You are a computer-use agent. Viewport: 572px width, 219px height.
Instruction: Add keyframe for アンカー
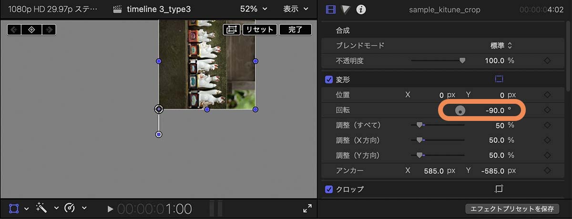(547, 170)
